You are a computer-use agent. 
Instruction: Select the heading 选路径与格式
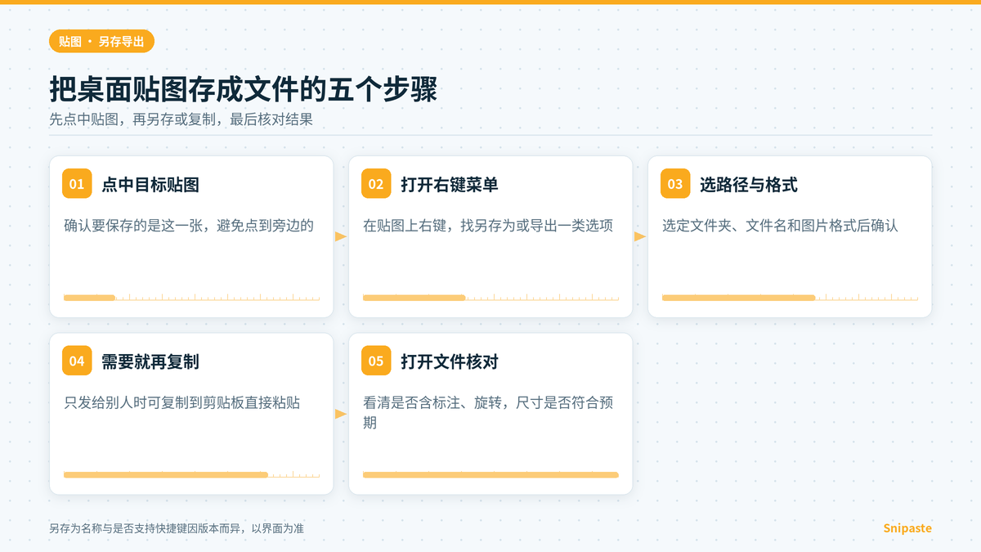point(749,185)
